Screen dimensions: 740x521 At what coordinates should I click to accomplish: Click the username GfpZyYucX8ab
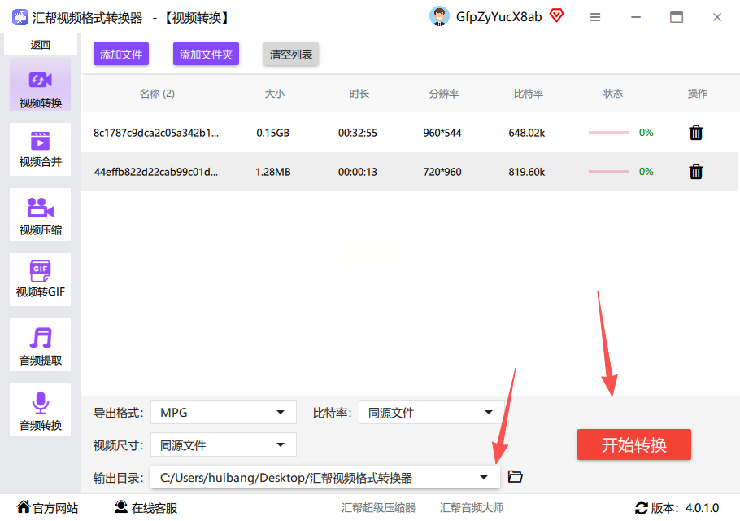click(498, 17)
